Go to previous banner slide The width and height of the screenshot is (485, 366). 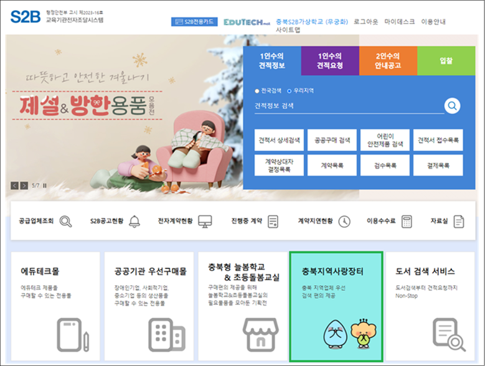pos(14,185)
